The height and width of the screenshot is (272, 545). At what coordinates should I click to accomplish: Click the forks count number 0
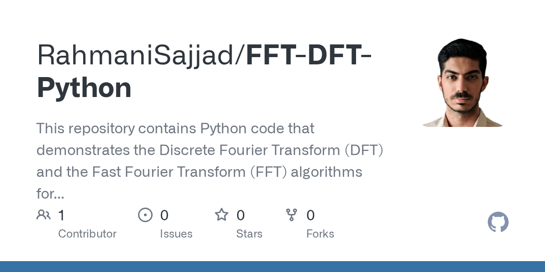pos(311,215)
